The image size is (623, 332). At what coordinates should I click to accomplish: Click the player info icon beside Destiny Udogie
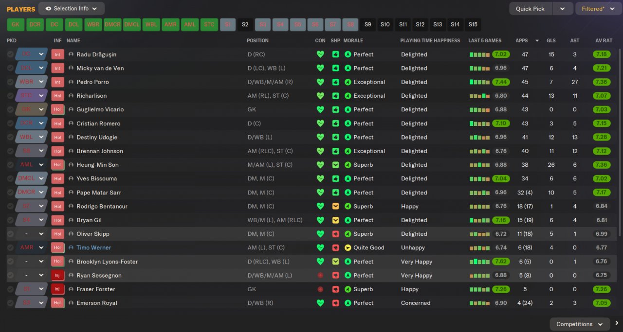[x=71, y=137]
